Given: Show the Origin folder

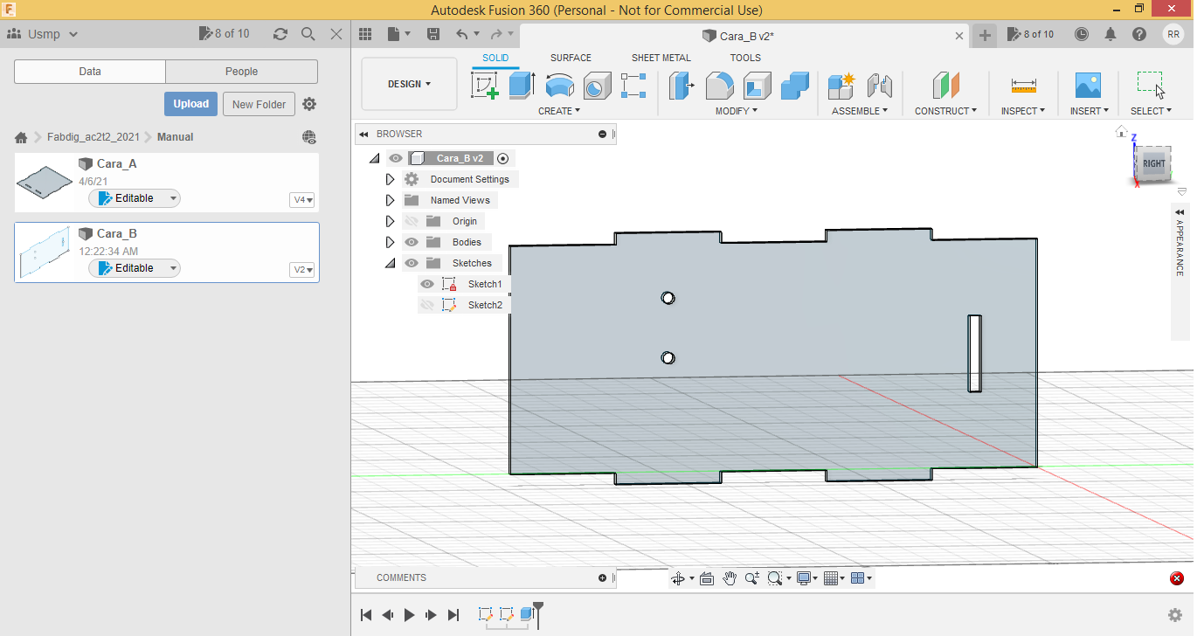Looking at the screenshot, I should point(412,221).
